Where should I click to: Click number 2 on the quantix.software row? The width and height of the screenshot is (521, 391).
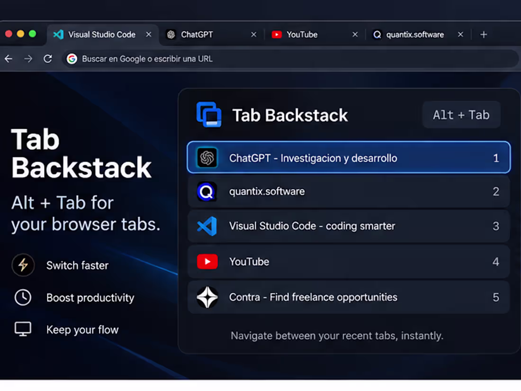(496, 191)
